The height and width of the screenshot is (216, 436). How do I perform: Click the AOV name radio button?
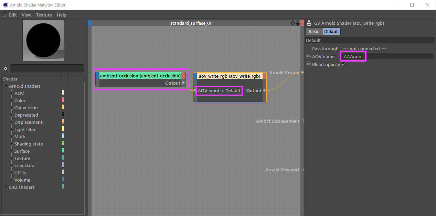[x=308, y=56]
